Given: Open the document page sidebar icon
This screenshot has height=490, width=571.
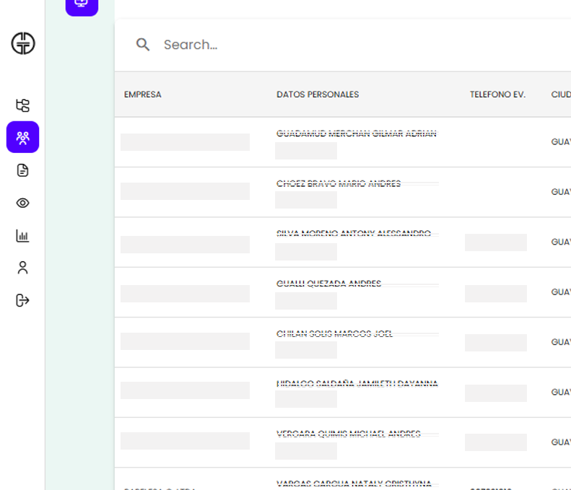Looking at the screenshot, I should coord(23,170).
